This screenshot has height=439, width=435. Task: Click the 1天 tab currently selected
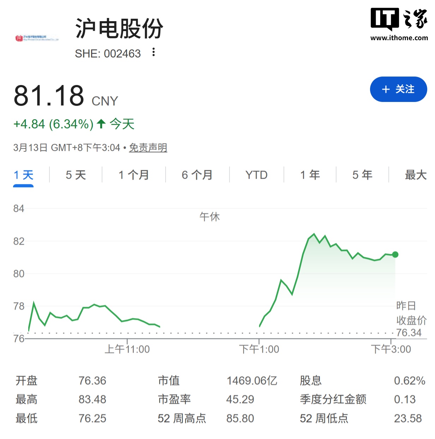[23, 174]
